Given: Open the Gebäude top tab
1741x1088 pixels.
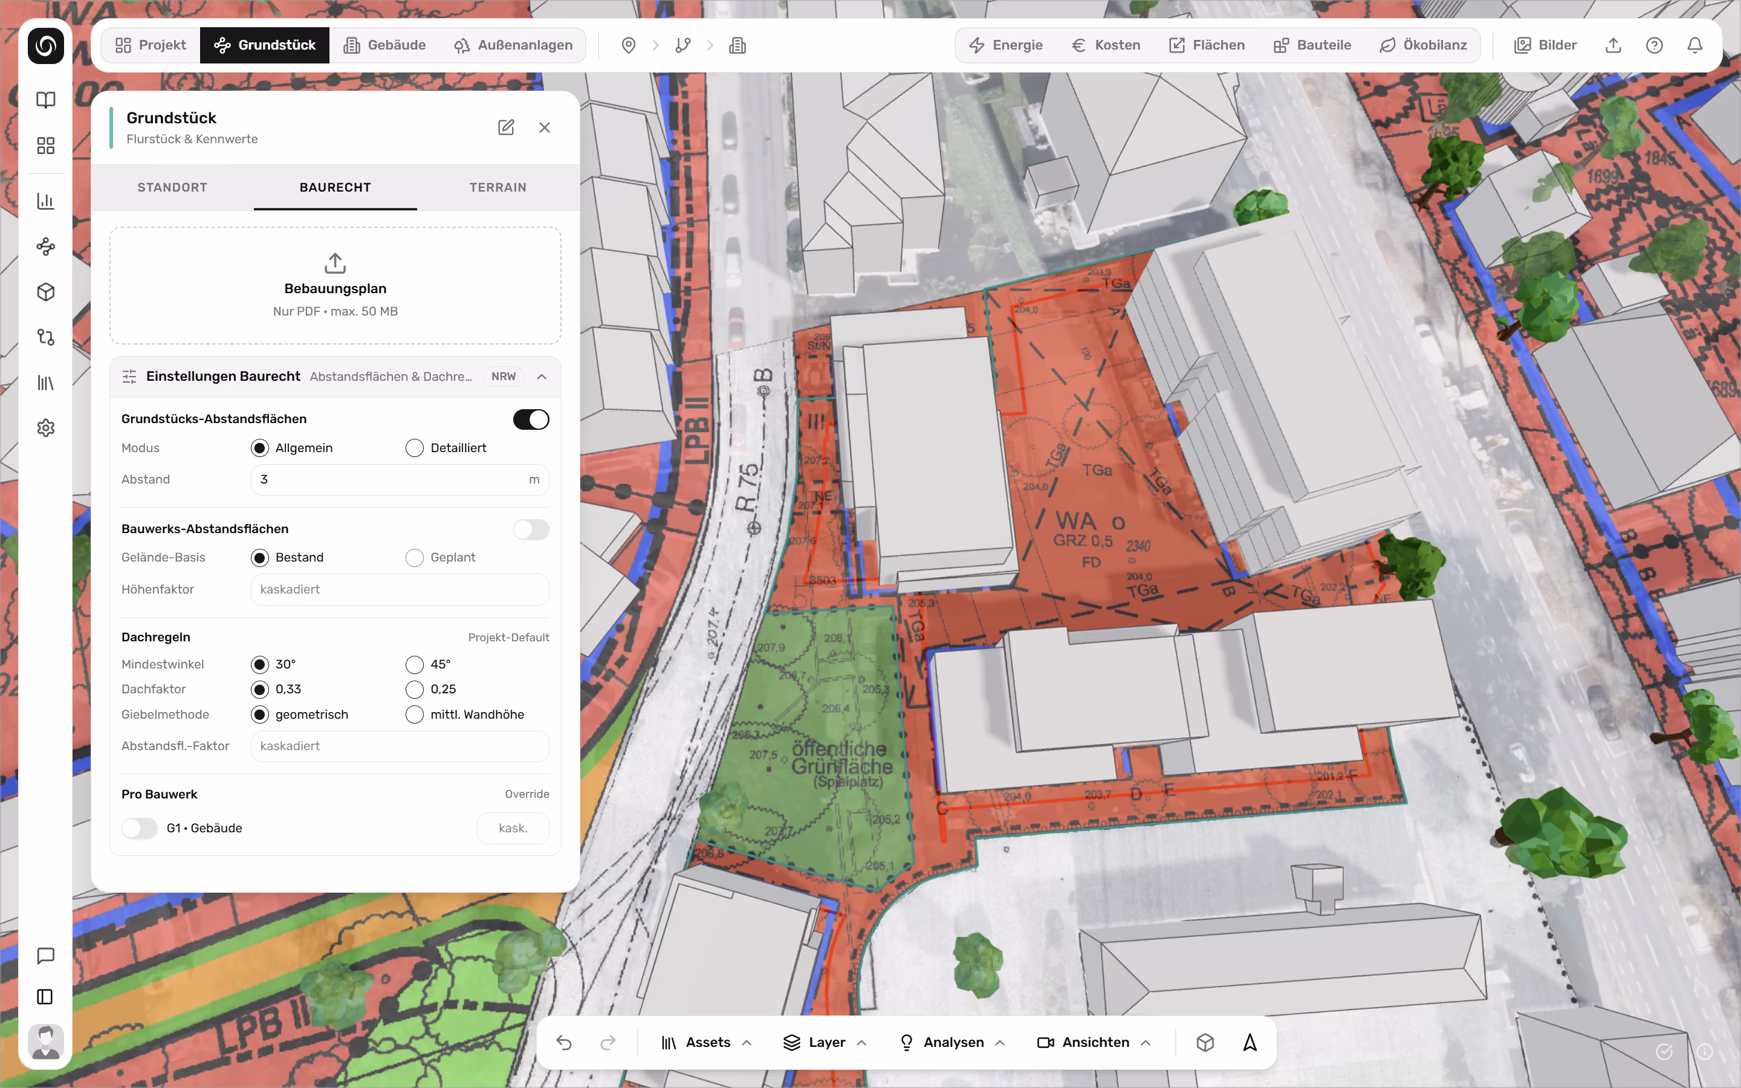Looking at the screenshot, I should (x=385, y=45).
